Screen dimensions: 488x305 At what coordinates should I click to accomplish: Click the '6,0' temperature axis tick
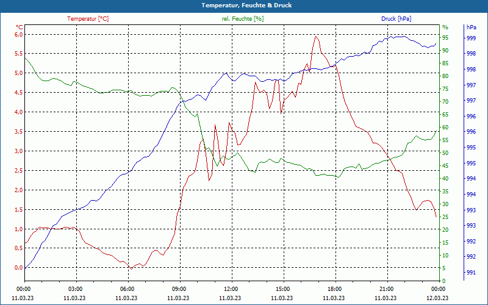(x=19, y=34)
